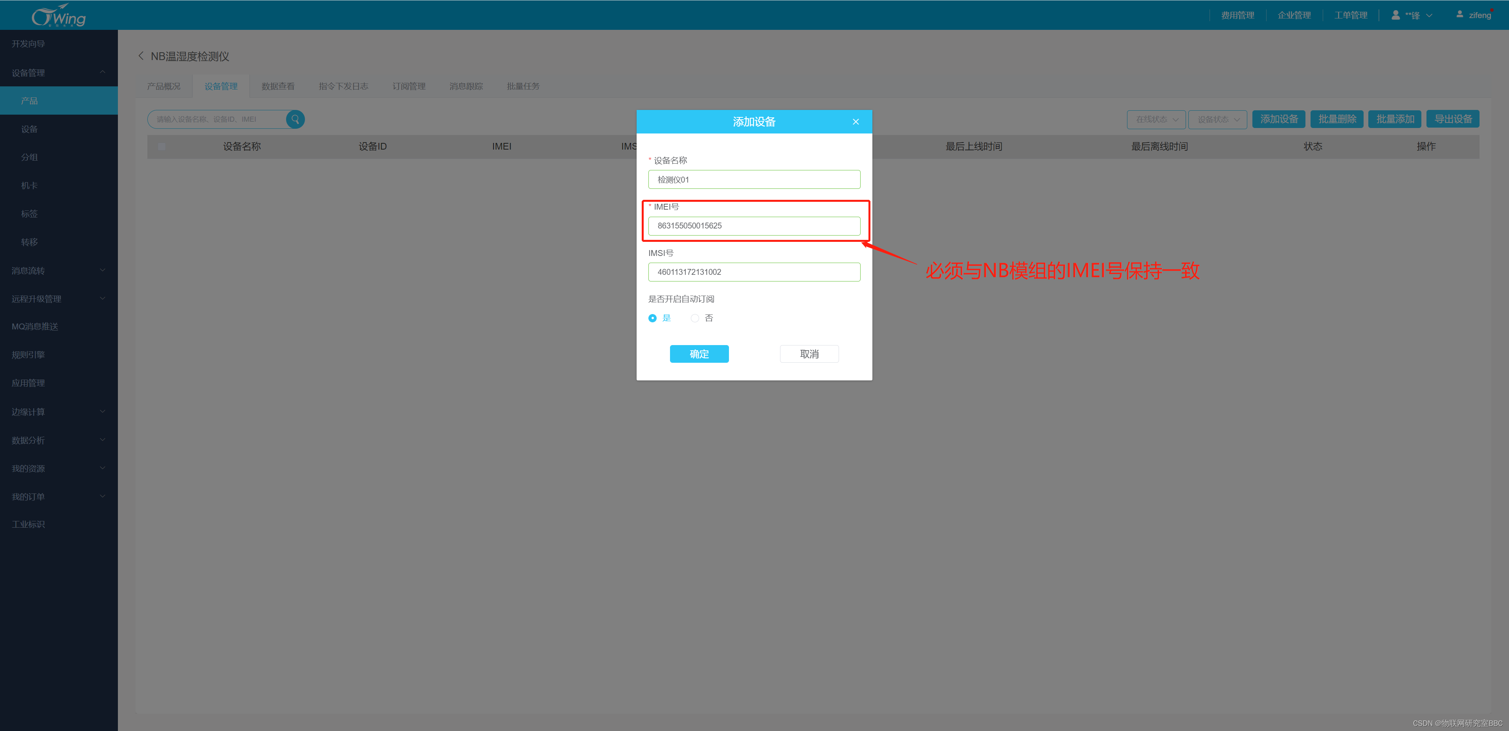
Task: Switch to the 消息跟踪 tab
Action: [x=466, y=86]
